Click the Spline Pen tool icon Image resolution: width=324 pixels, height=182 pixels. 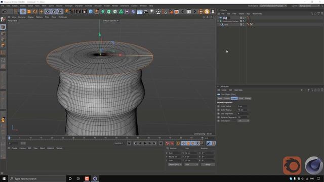click(97, 12)
